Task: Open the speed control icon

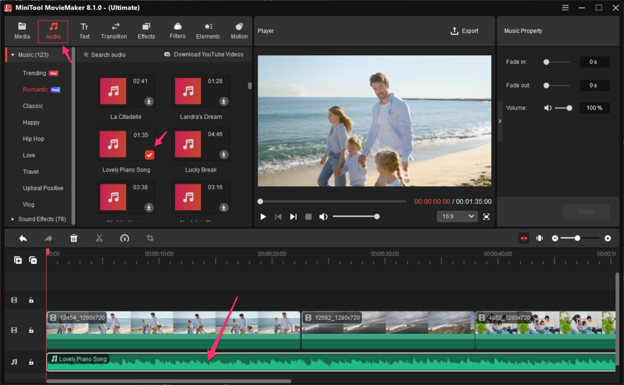Action: [125, 238]
